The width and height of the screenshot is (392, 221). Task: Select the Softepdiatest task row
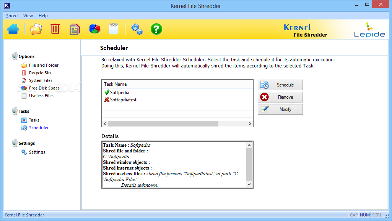pos(177,100)
